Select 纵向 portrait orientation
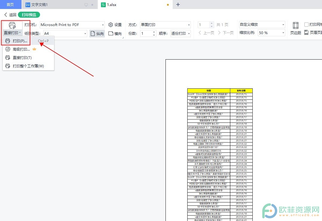Screen dimensions: 322x221 [x=97, y=33]
